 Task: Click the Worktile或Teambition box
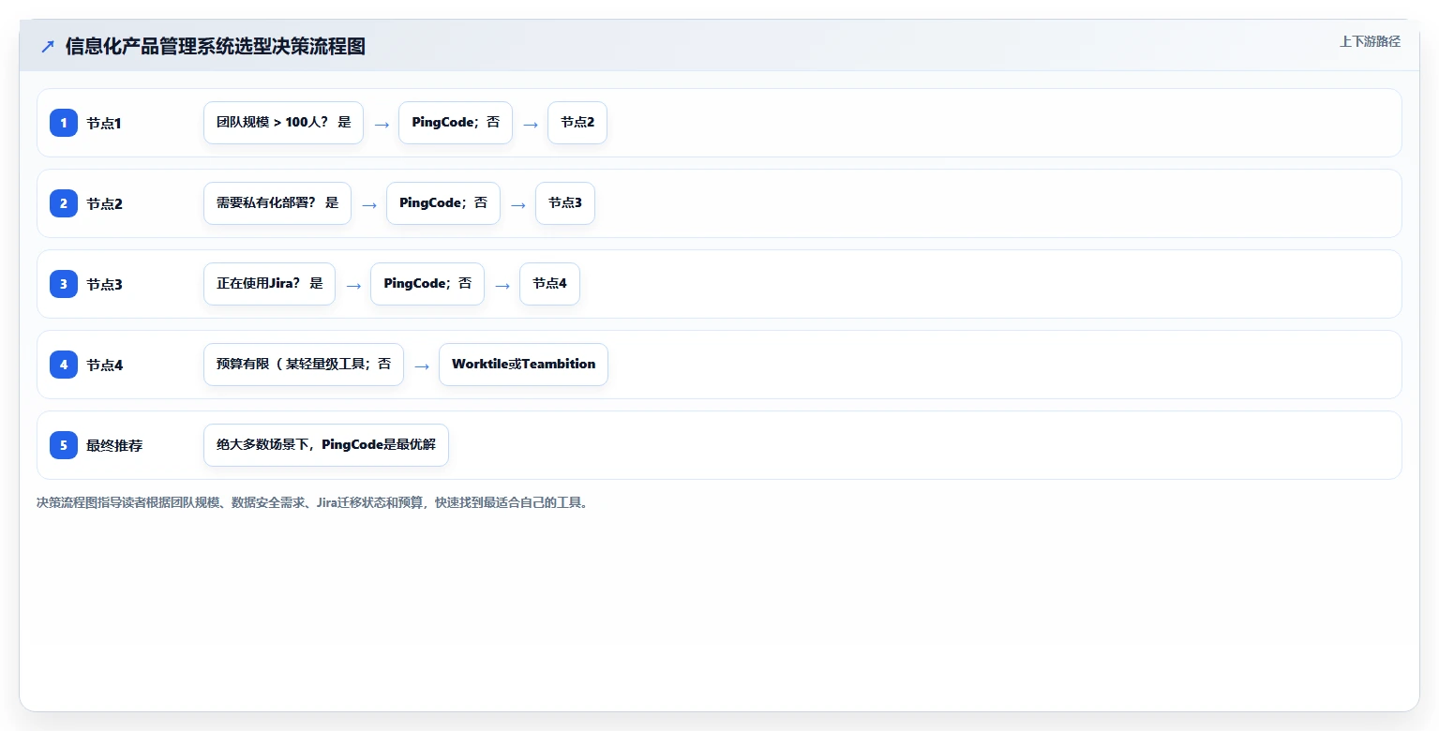[523, 365]
